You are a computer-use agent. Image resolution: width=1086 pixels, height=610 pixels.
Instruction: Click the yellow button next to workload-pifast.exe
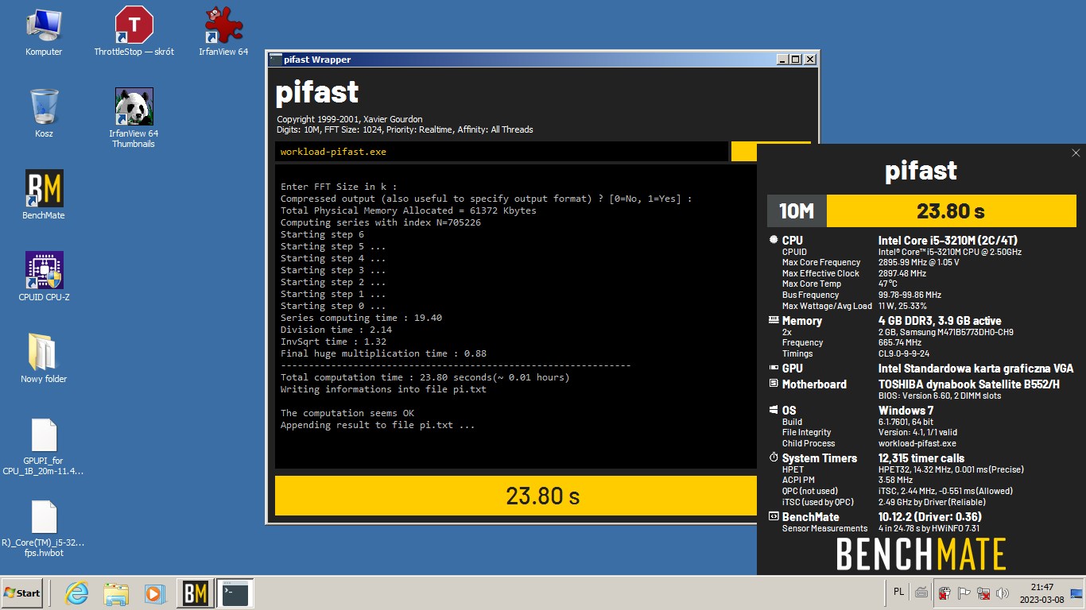pos(743,152)
